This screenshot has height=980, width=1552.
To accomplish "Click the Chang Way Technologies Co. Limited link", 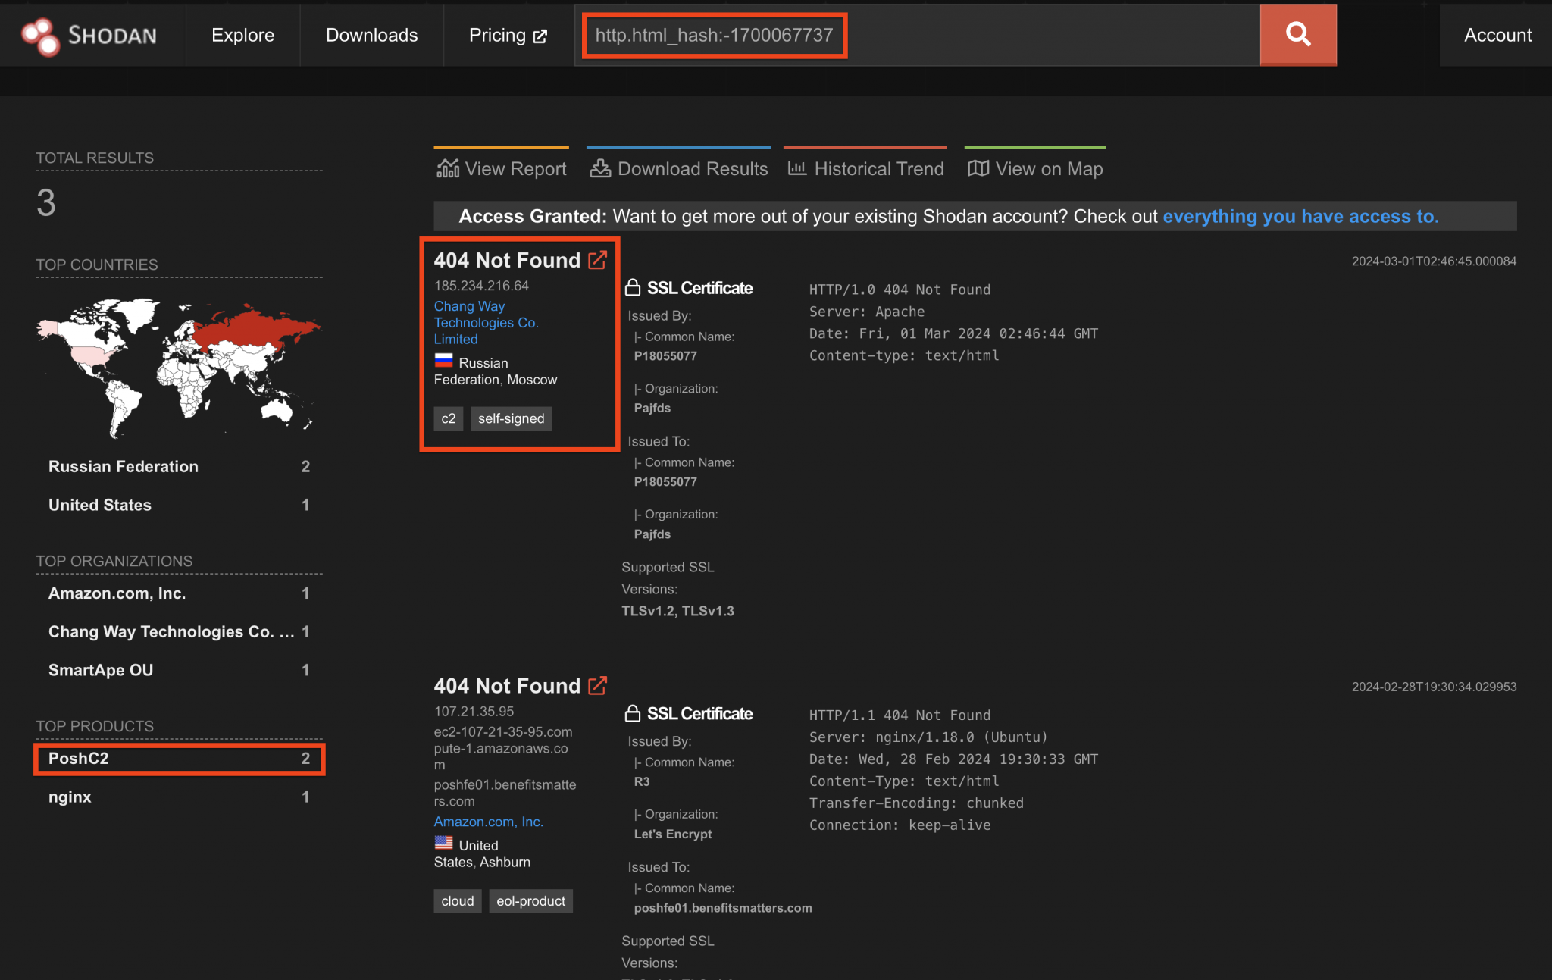I will coord(486,322).
